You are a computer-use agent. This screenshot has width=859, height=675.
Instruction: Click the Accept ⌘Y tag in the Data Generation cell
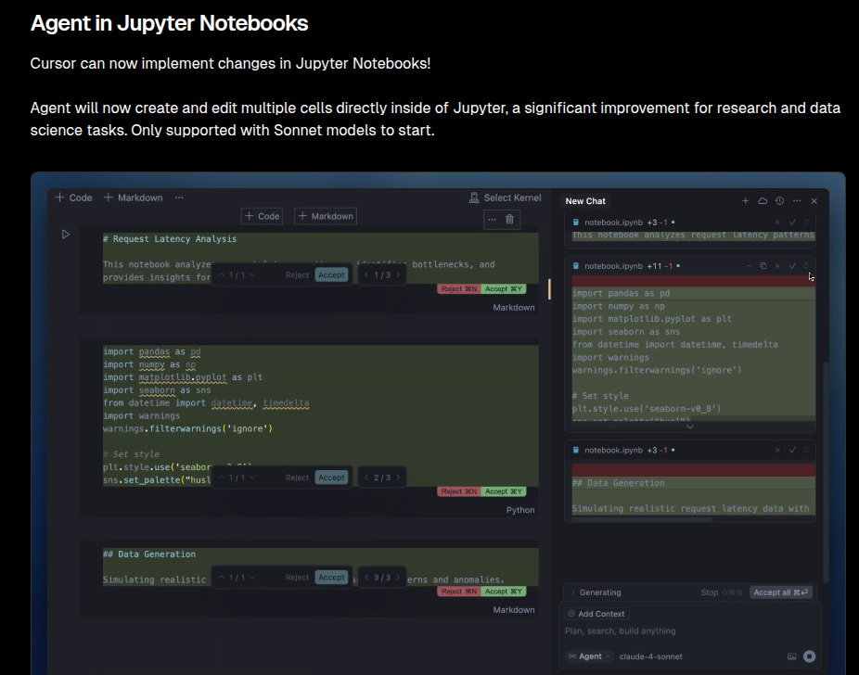tap(504, 592)
